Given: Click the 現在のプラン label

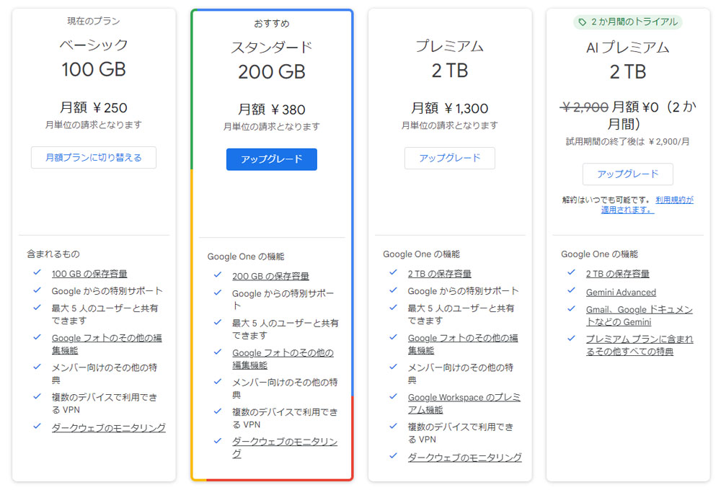Looking at the screenshot, I should coord(93,21).
